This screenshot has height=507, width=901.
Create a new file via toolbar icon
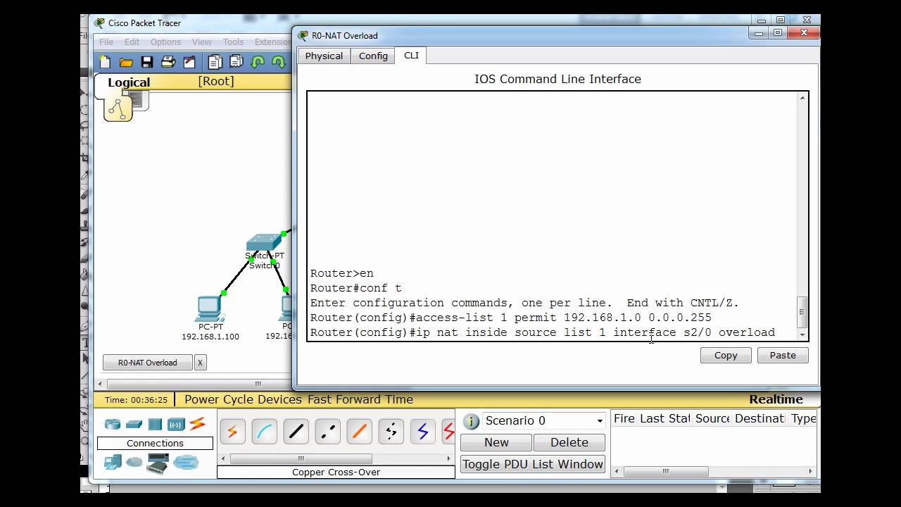pos(105,62)
